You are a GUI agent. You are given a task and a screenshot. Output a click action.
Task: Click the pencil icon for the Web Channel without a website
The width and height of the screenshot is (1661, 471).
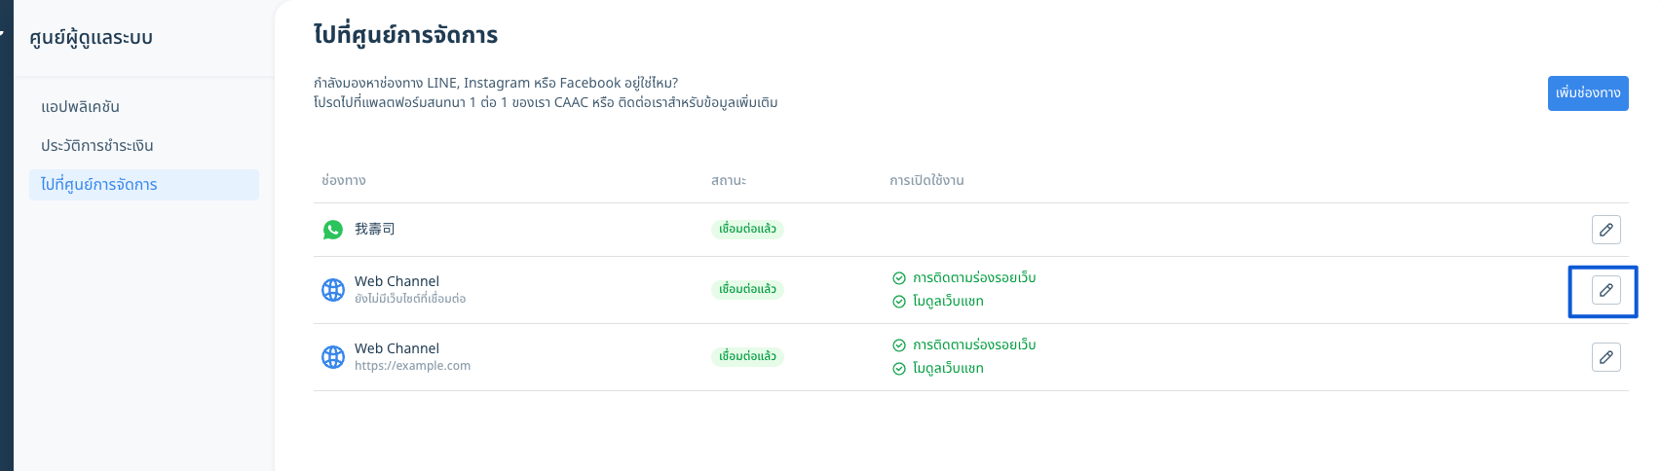click(1605, 290)
